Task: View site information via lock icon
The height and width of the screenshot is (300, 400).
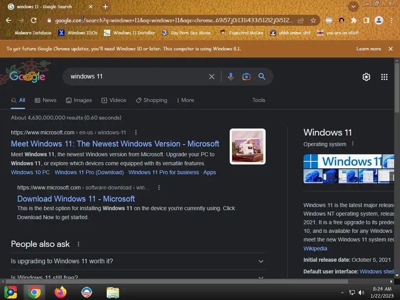Action: coord(49,20)
